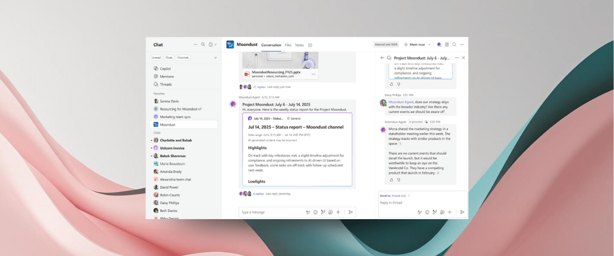Image resolution: width=614 pixels, height=256 pixels.
Task: Toggle the Chats filter chip
Action: (169, 58)
